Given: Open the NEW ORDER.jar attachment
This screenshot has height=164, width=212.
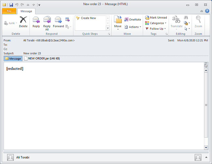Looking at the screenshot, I should point(42,59).
